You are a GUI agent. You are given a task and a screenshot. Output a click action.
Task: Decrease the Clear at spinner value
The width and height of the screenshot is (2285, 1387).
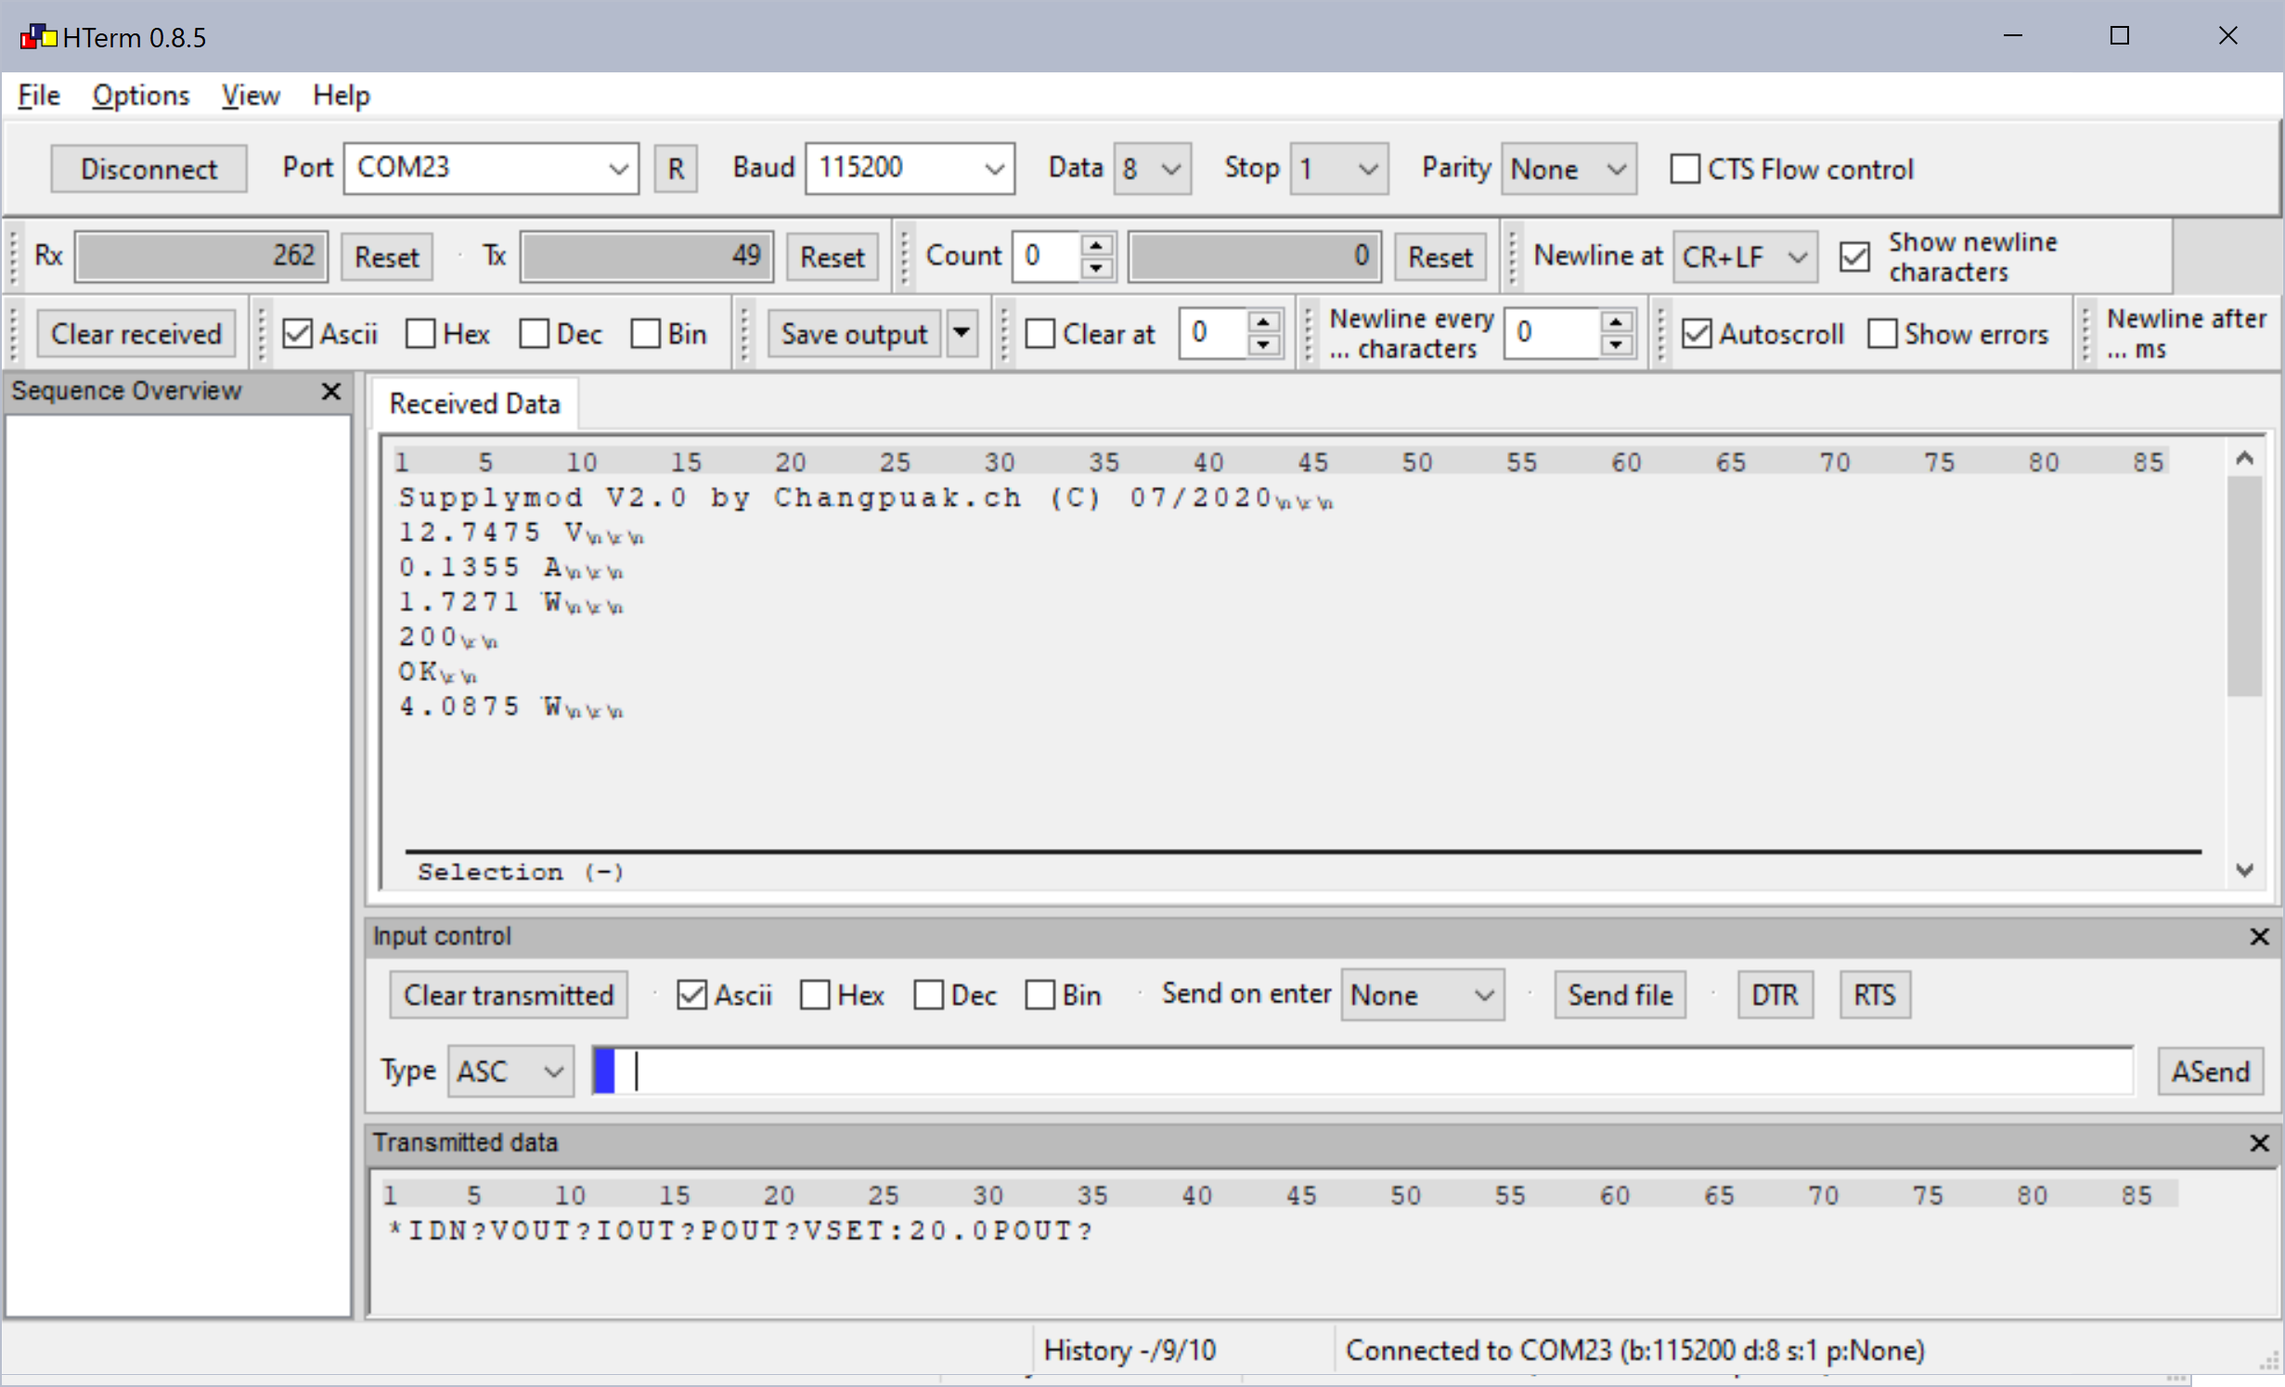[x=1263, y=344]
